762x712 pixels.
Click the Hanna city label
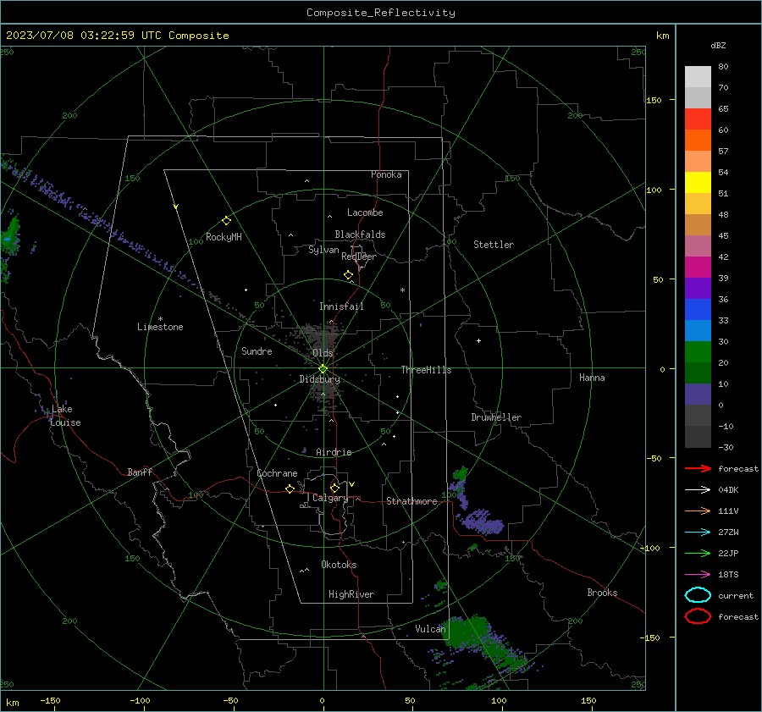(x=592, y=378)
